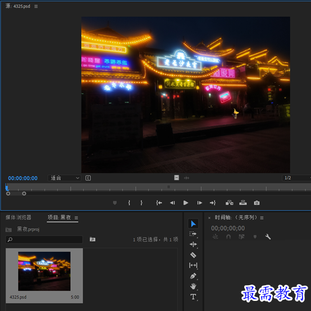Viewport: 311px width, 311px height.
Task: Click the timeline timecode 00;00;00;00
Action: (x=228, y=228)
